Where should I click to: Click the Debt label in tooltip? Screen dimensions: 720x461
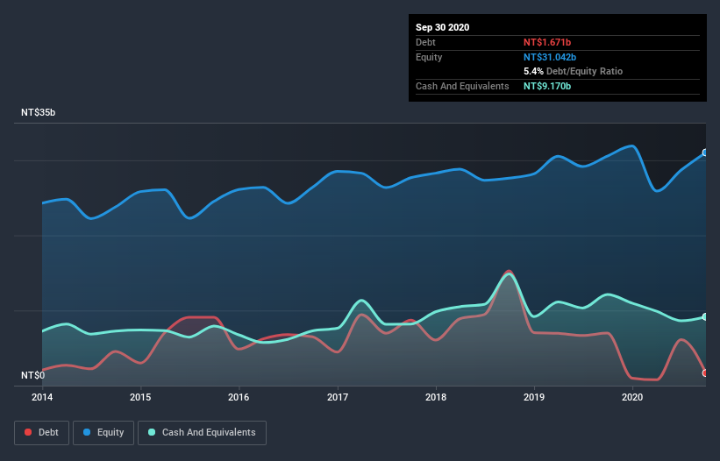click(x=425, y=43)
